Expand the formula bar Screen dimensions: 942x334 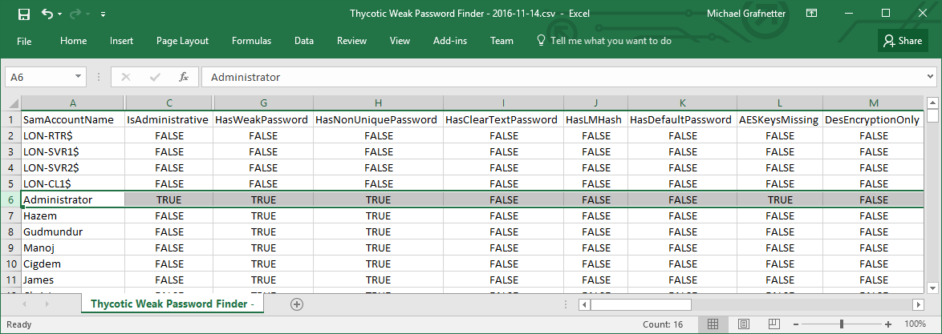point(930,77)
